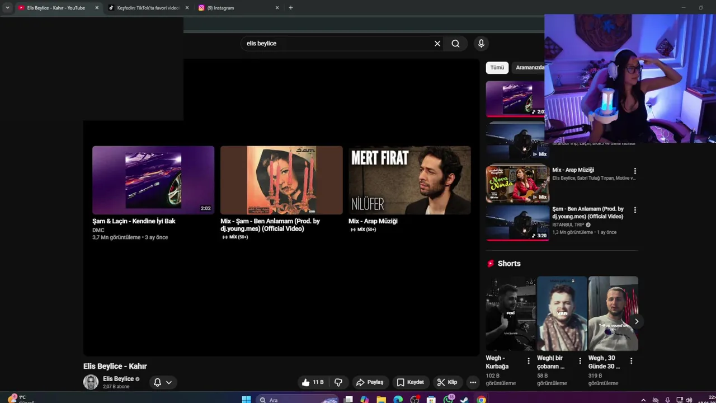
Task: Click the magnifier search button
Action: (455, 44)
